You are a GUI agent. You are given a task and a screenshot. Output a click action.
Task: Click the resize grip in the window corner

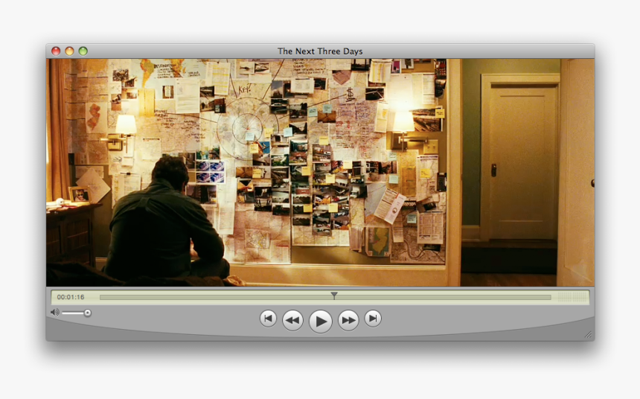[588, 335]
